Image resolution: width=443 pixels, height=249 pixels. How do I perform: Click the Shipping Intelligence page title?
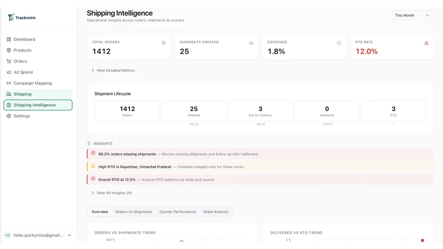click(x=120, y=13)
